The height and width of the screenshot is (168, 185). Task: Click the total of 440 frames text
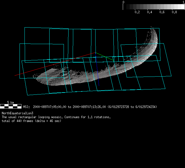click(x=31, y=121)
